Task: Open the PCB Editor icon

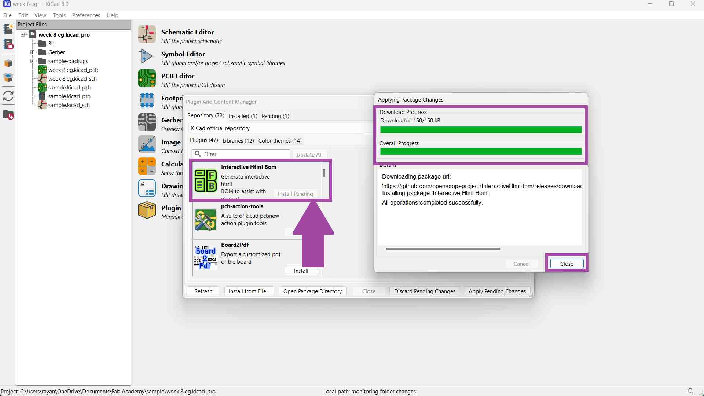Action: [x=147, y=78]
